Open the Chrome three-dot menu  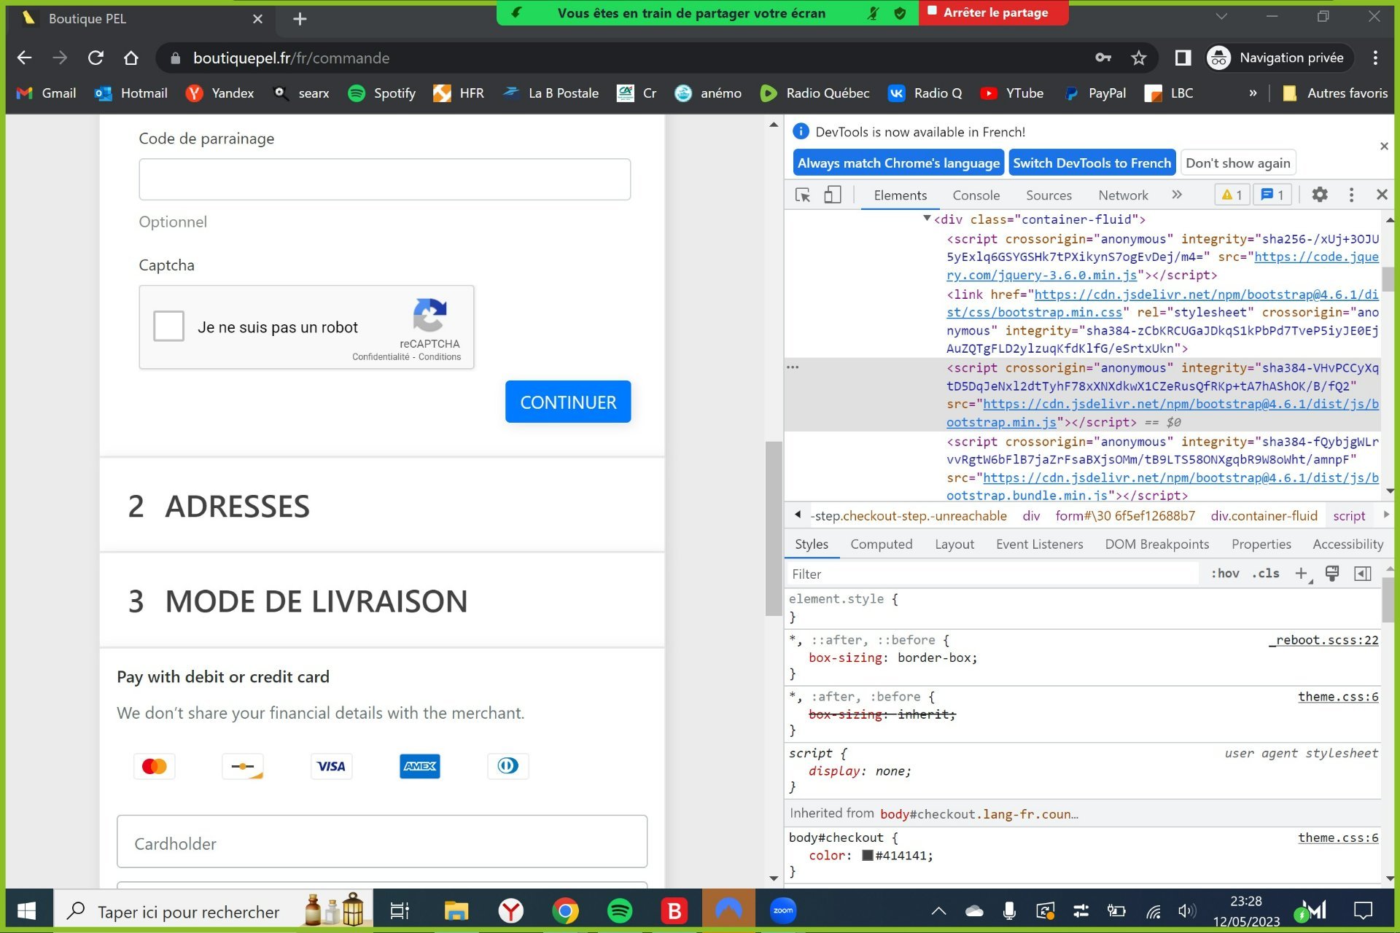tap(1375, 58)
